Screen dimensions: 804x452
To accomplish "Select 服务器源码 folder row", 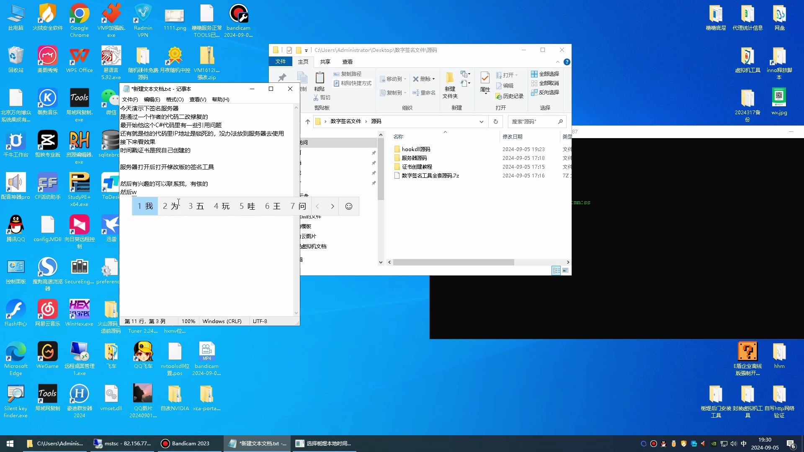I will tap(410, 158).
